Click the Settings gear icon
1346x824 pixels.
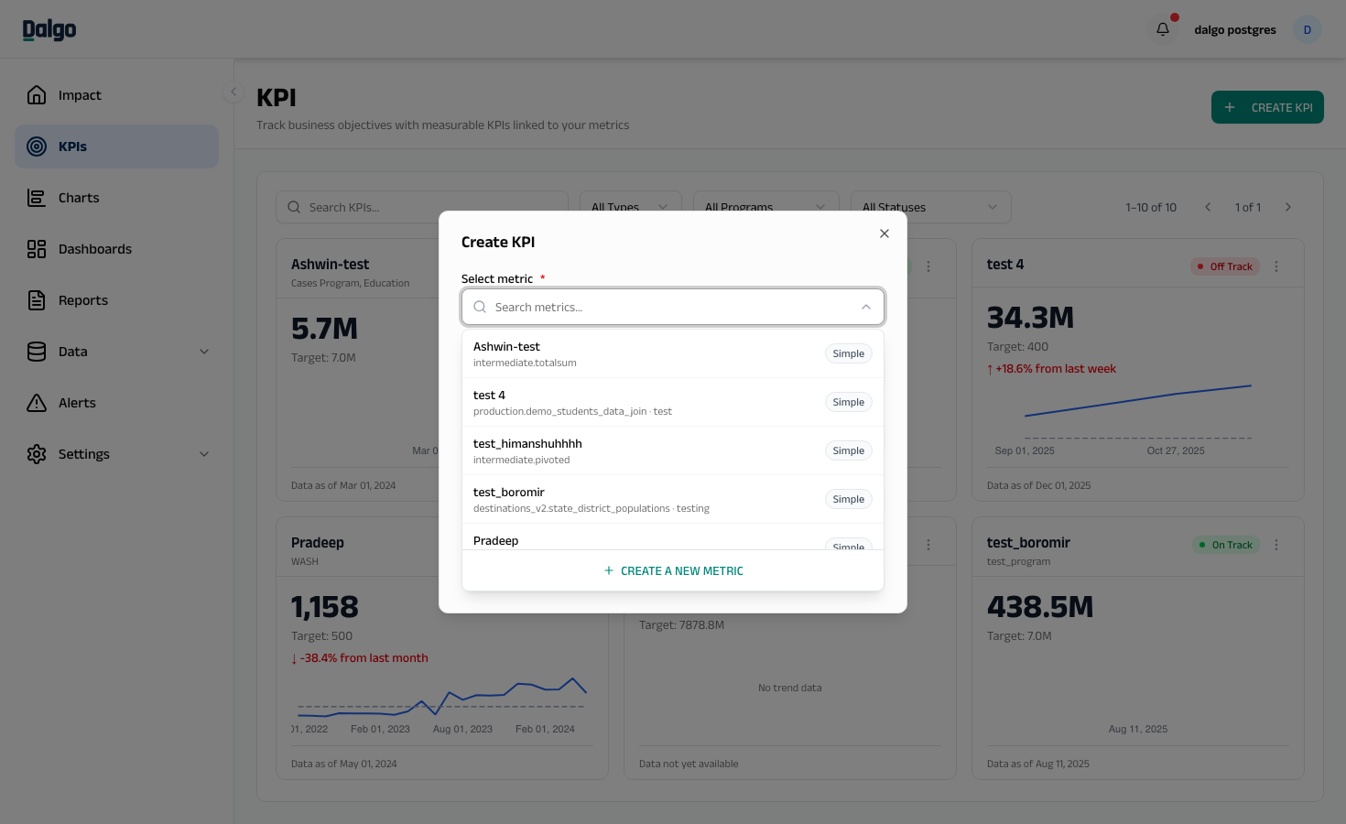[37, 454]
